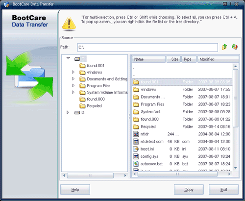The height and width of the screenshot is (201, 245).
Task: Click the Copy button
Action: click(189, 190)
